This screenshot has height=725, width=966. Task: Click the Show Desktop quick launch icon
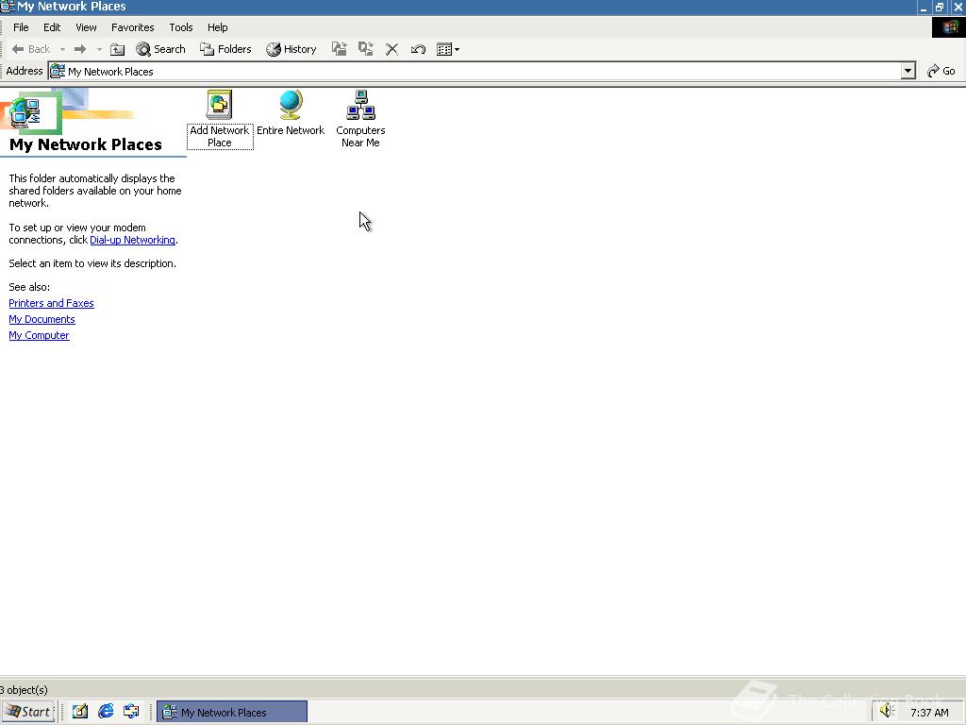click(80, 712)
